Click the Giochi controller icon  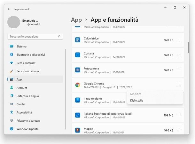click(12, 104)
